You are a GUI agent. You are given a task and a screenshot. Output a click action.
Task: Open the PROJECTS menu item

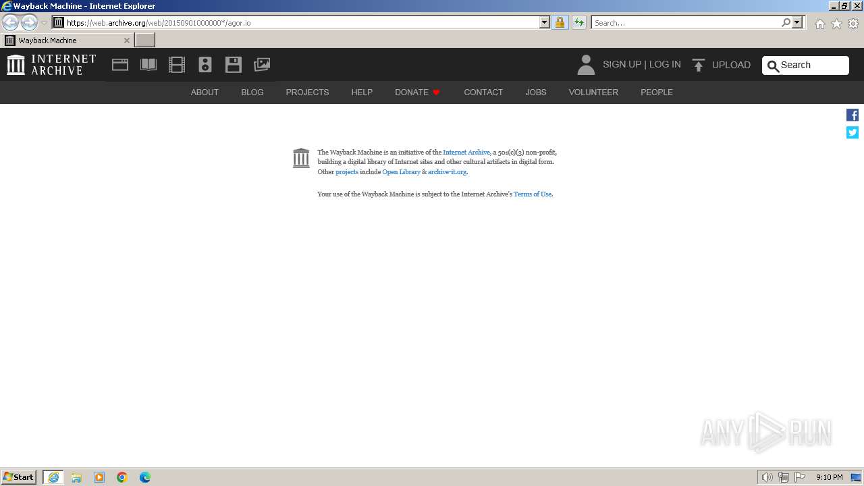(307, 92)
